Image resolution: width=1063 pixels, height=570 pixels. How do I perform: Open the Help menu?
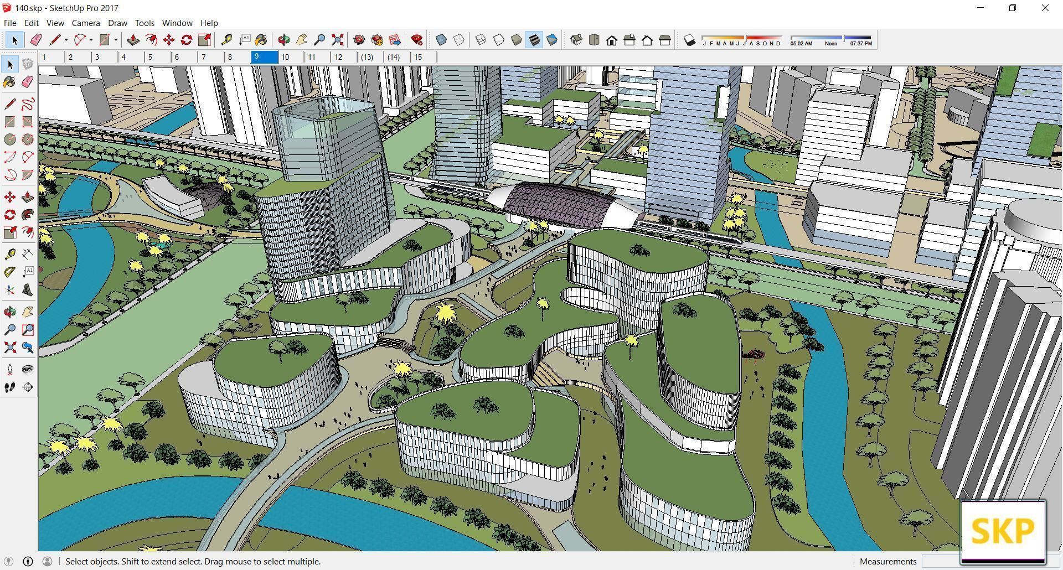pyautogui.click(x=209, y=23)
